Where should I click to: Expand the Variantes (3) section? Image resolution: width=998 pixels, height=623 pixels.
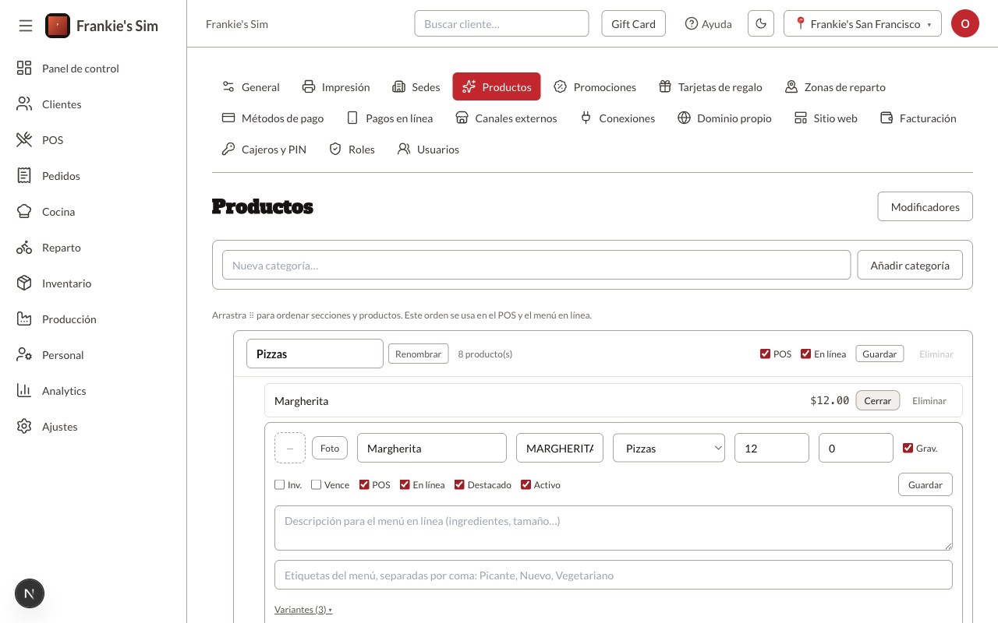[303, 610]
